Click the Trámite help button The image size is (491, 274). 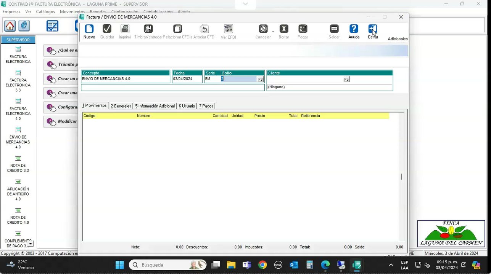61,64
